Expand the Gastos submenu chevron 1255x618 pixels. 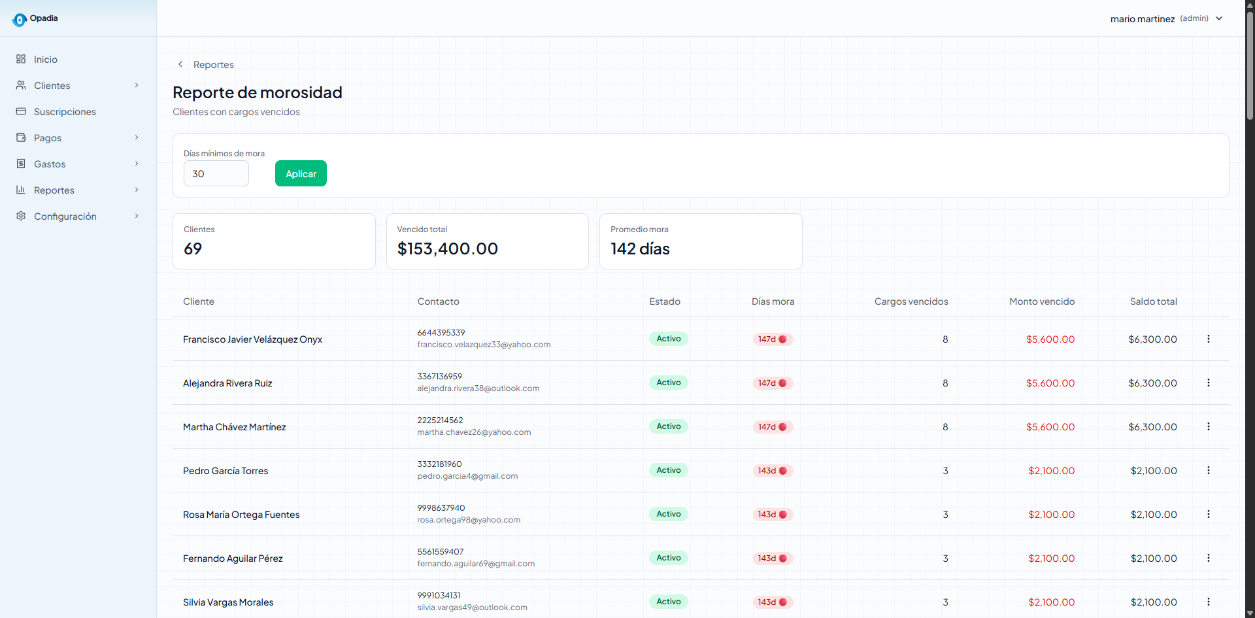click(x=137, y=163)
